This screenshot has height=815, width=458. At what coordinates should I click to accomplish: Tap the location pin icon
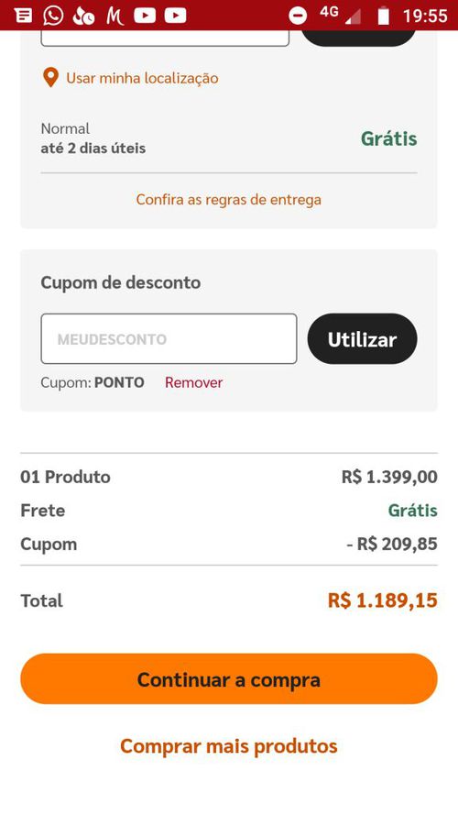[50, 78]
